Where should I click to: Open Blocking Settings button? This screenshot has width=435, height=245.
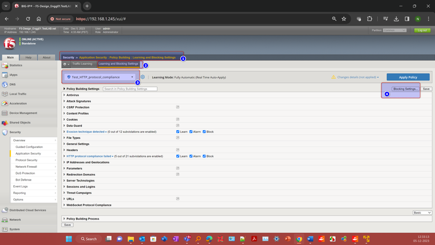[x=404, y=89]
